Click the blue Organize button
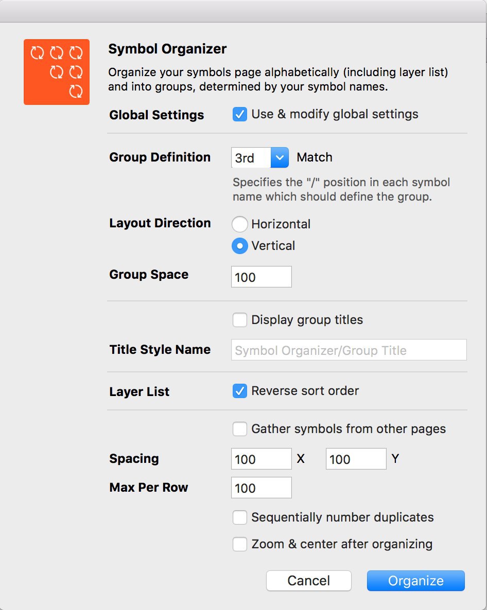 click(x=416, y=581)
